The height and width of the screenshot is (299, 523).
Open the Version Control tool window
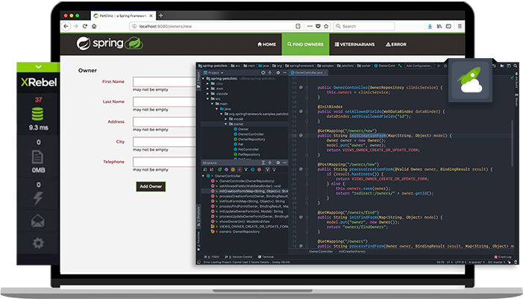239,256
